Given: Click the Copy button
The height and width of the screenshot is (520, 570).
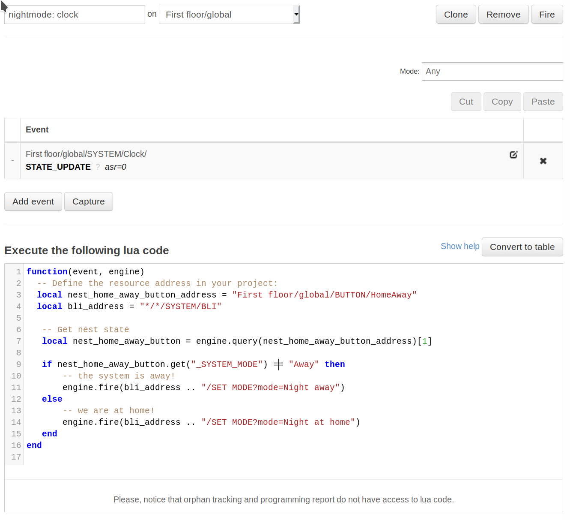Looking at the screenshot, I should [501, 102].
